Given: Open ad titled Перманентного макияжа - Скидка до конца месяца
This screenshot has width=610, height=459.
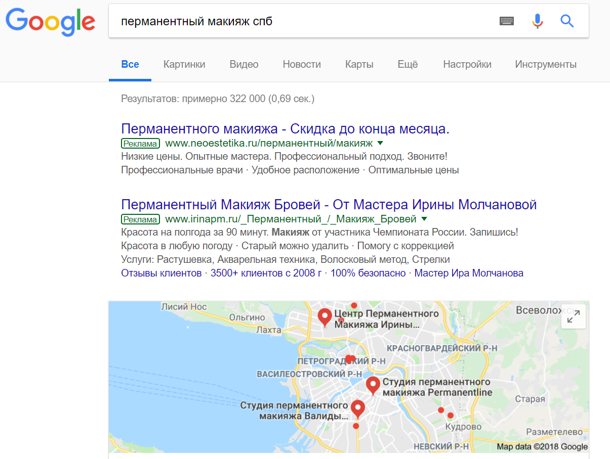Looking at the screenshot, I should [286, 129].
